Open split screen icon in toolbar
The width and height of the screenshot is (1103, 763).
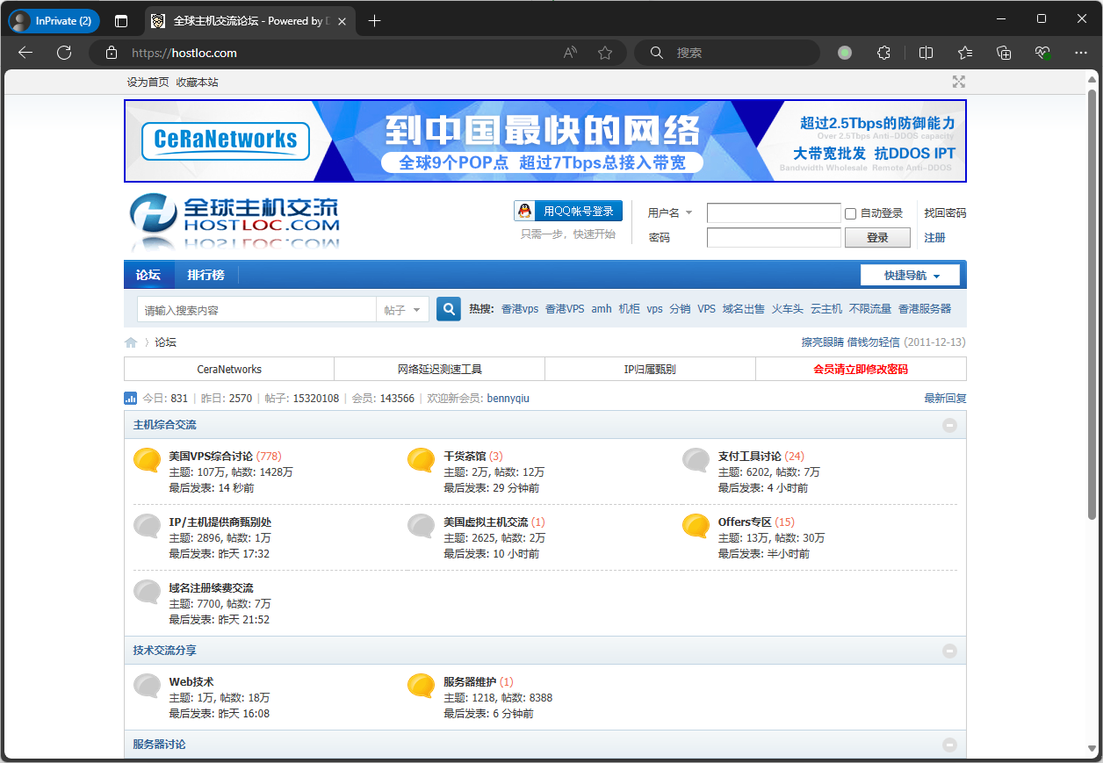click(926, 53)
